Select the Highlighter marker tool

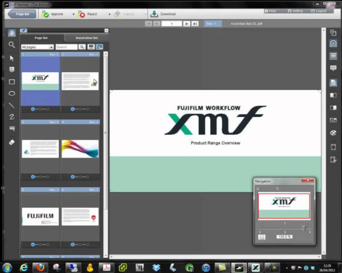tap(12, 129)
